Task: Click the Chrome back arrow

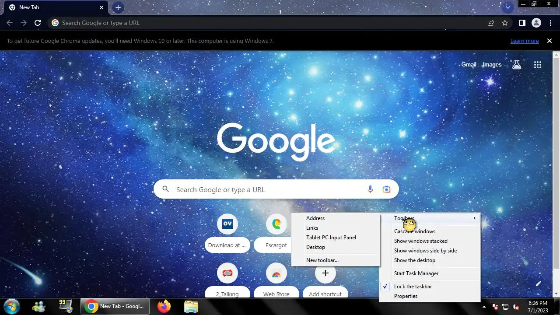Action: point(10,23)
